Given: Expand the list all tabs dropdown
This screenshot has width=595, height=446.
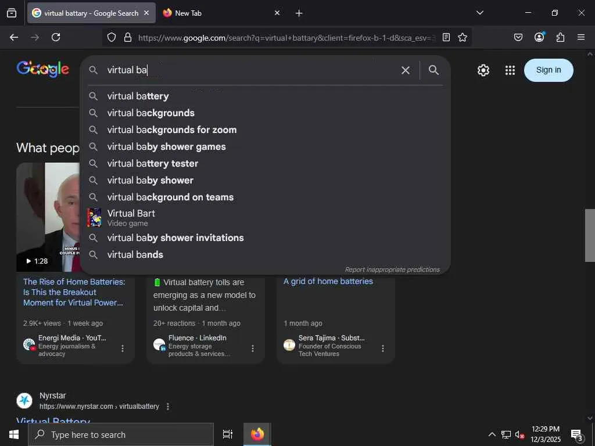Looking at the screenshot, I should [x=479, y=13].
